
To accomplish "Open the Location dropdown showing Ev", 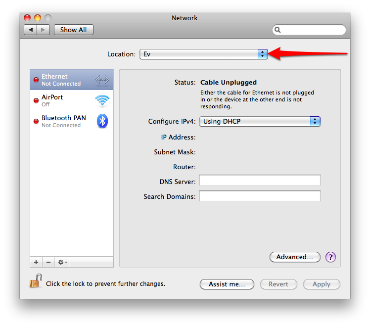I will (x=203, y=54).
